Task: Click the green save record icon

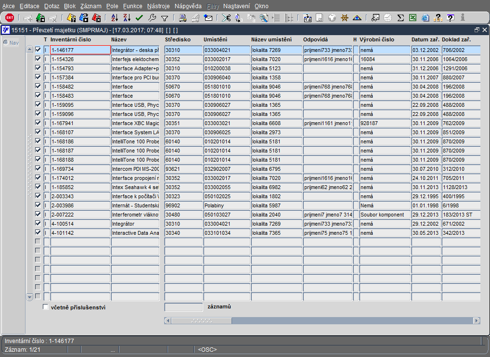Action: 40,18
